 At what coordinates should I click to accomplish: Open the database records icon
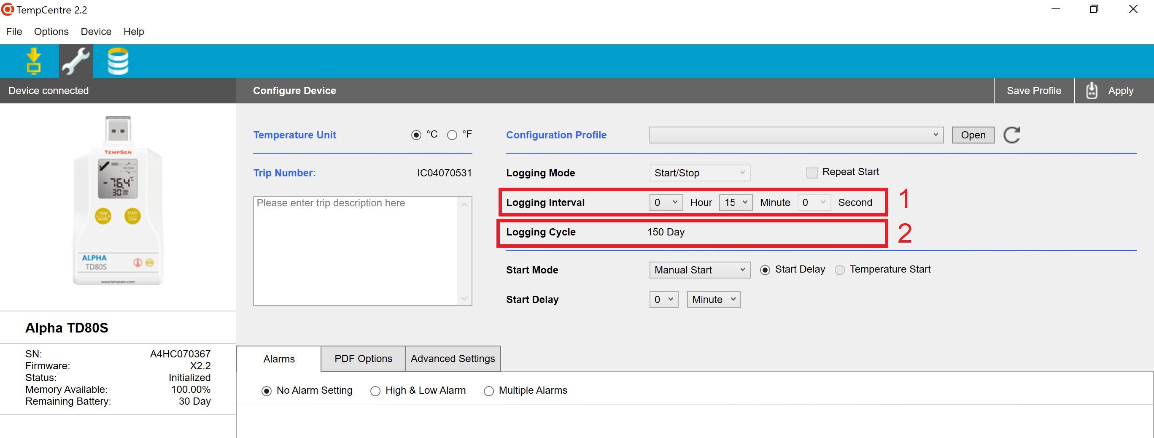[118, 61]
